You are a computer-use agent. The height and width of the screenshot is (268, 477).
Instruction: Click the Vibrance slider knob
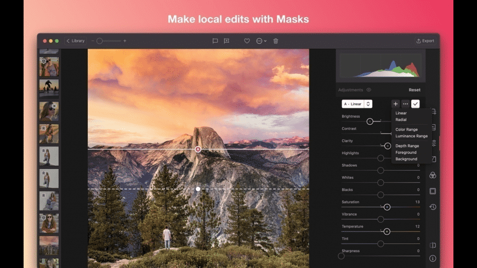point(381,219)
